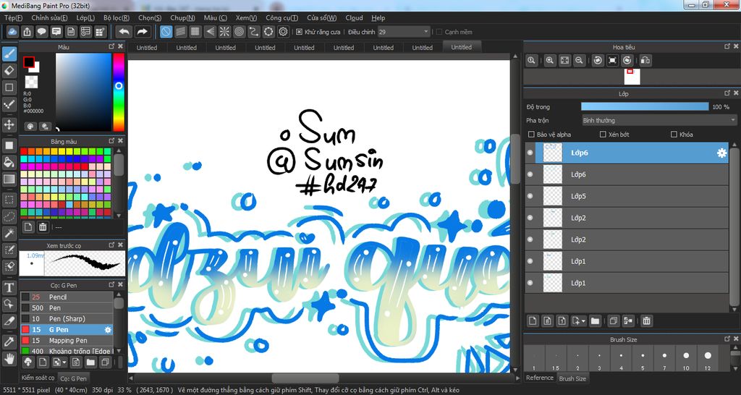
Task: Open G Pen brush settings gear
Action: pos(108,330)
